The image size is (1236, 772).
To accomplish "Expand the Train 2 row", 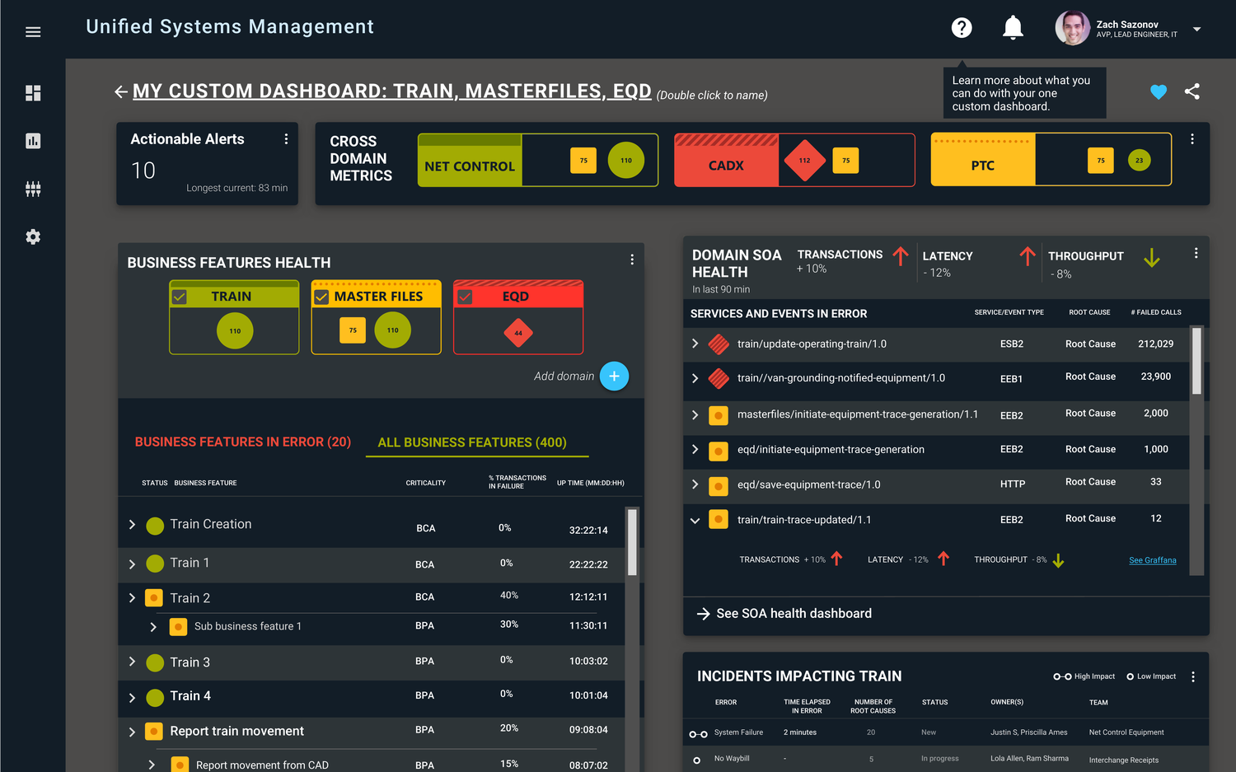I will point(132,598).
